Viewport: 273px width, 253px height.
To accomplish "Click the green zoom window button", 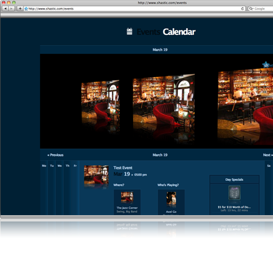I will [14, 3].
